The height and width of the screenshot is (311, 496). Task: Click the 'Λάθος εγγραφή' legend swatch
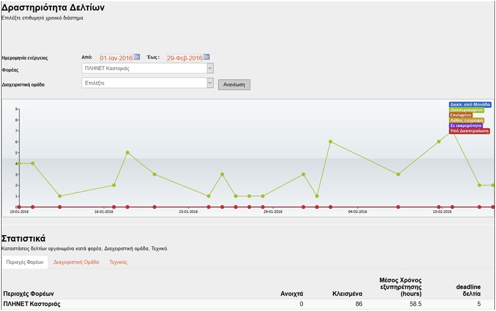pyautogui.click(x=466, y=120)
